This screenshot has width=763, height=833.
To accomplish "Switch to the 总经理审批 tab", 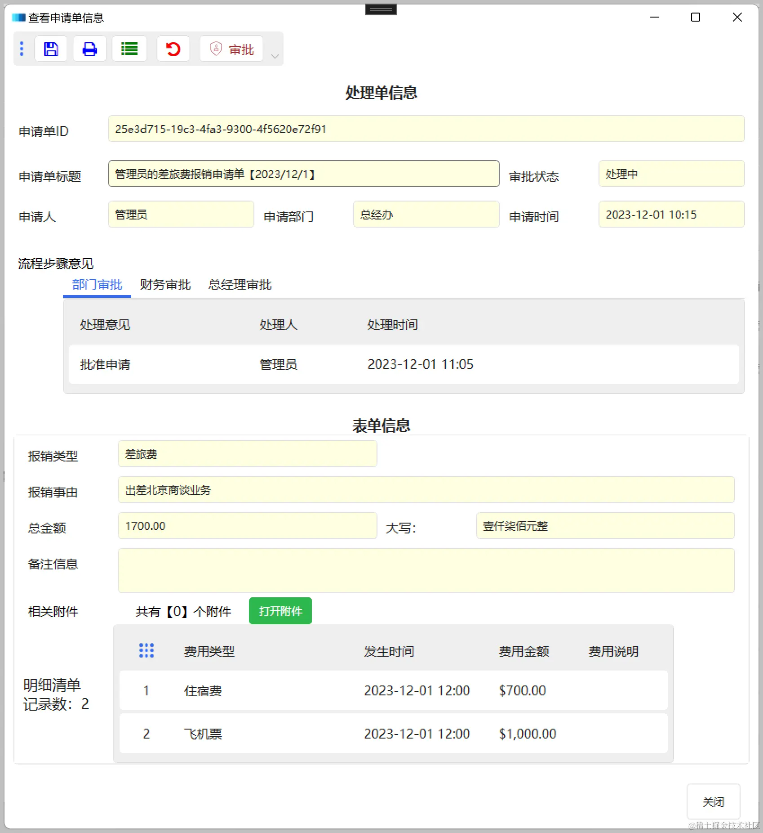I will point(240,284).
